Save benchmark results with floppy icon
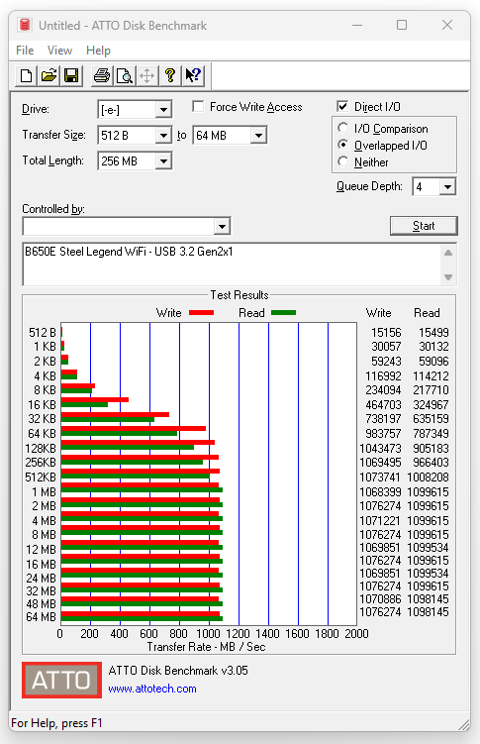This screenshot has height=744, width=480. [x=71, y=76]
